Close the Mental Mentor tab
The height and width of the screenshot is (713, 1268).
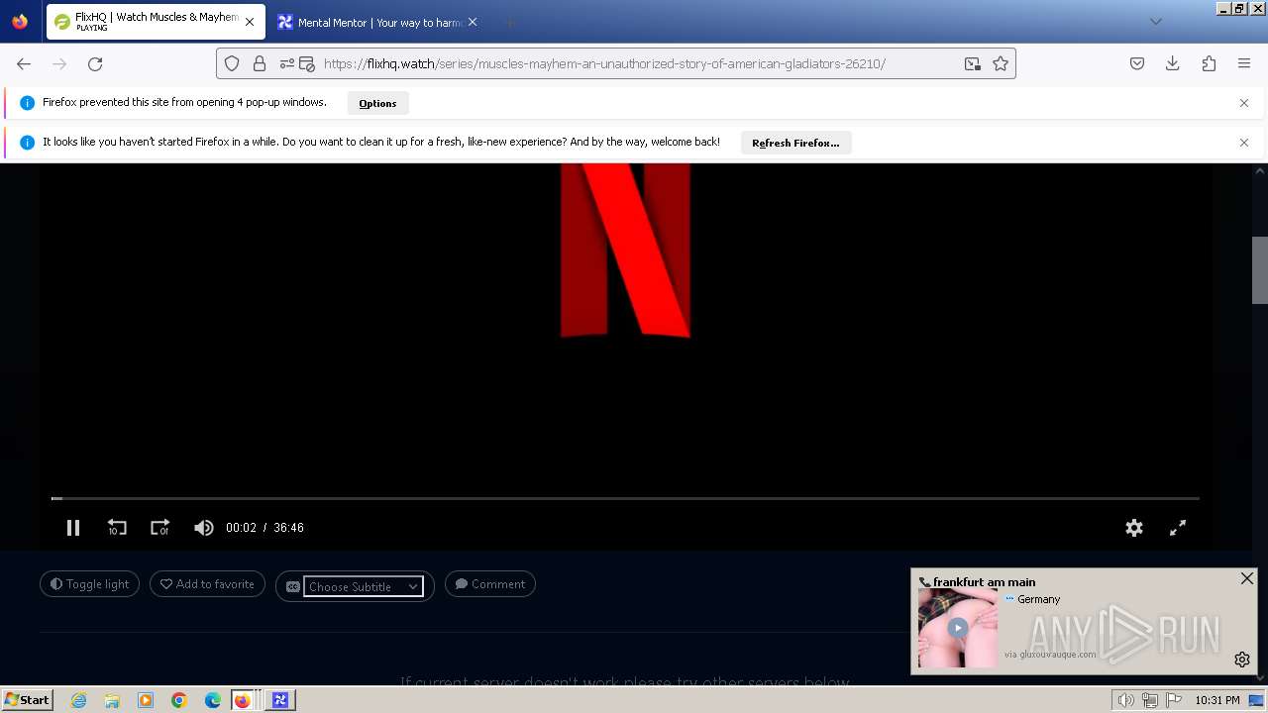pyautogui.click(x=473, y=22)
